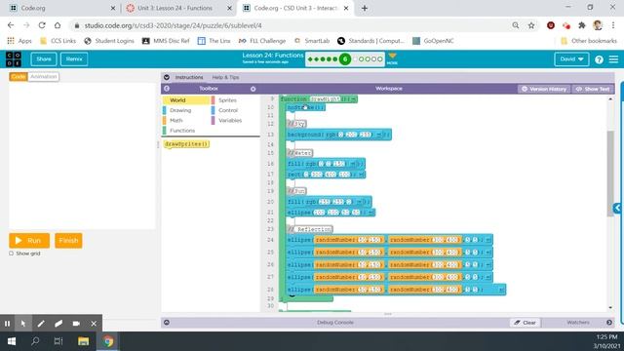Open the Help & Tips tab
The image size is (624, 351).
(225, 77)
